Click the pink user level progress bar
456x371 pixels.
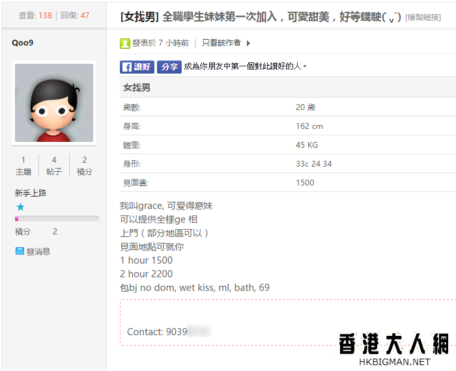[57, 219]
